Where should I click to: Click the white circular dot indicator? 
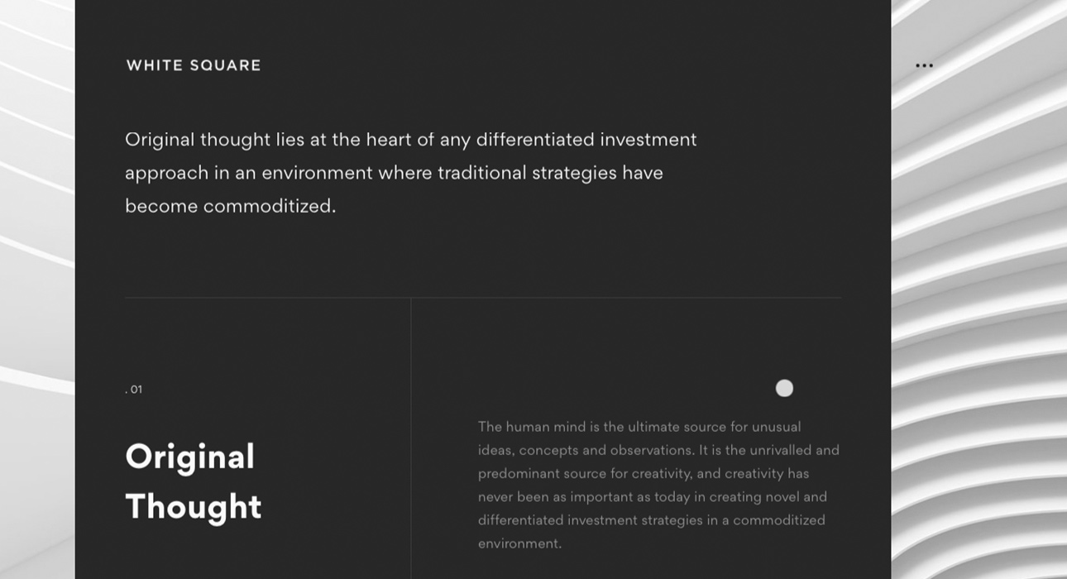[x=784, y=388]
